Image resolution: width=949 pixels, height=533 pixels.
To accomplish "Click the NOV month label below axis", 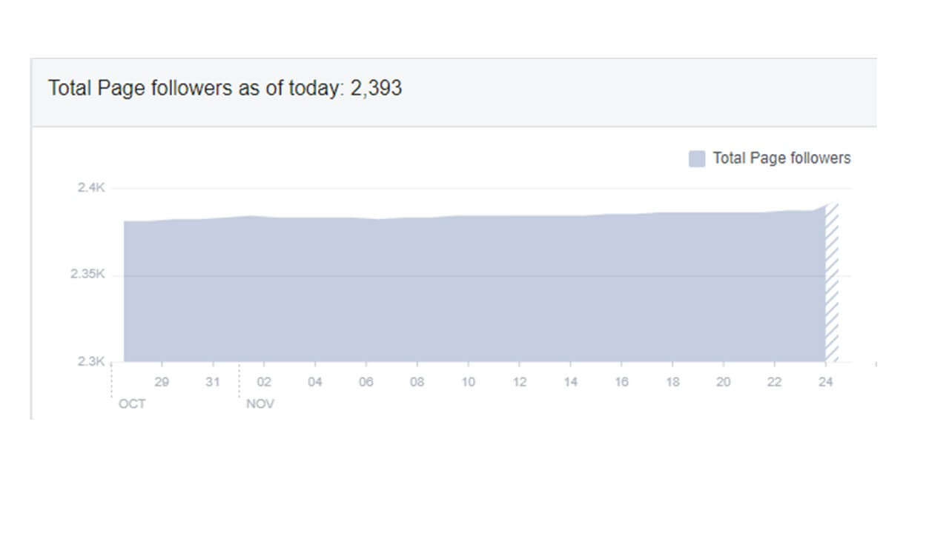I will tap(260, 404).
